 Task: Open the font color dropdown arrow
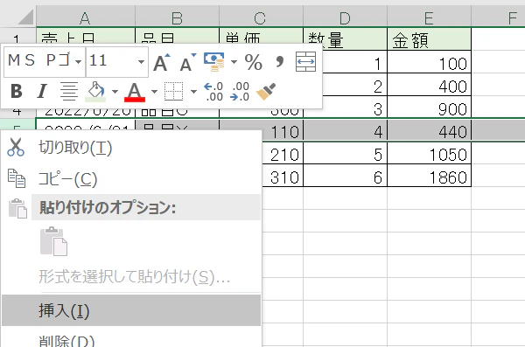(154, 92)
